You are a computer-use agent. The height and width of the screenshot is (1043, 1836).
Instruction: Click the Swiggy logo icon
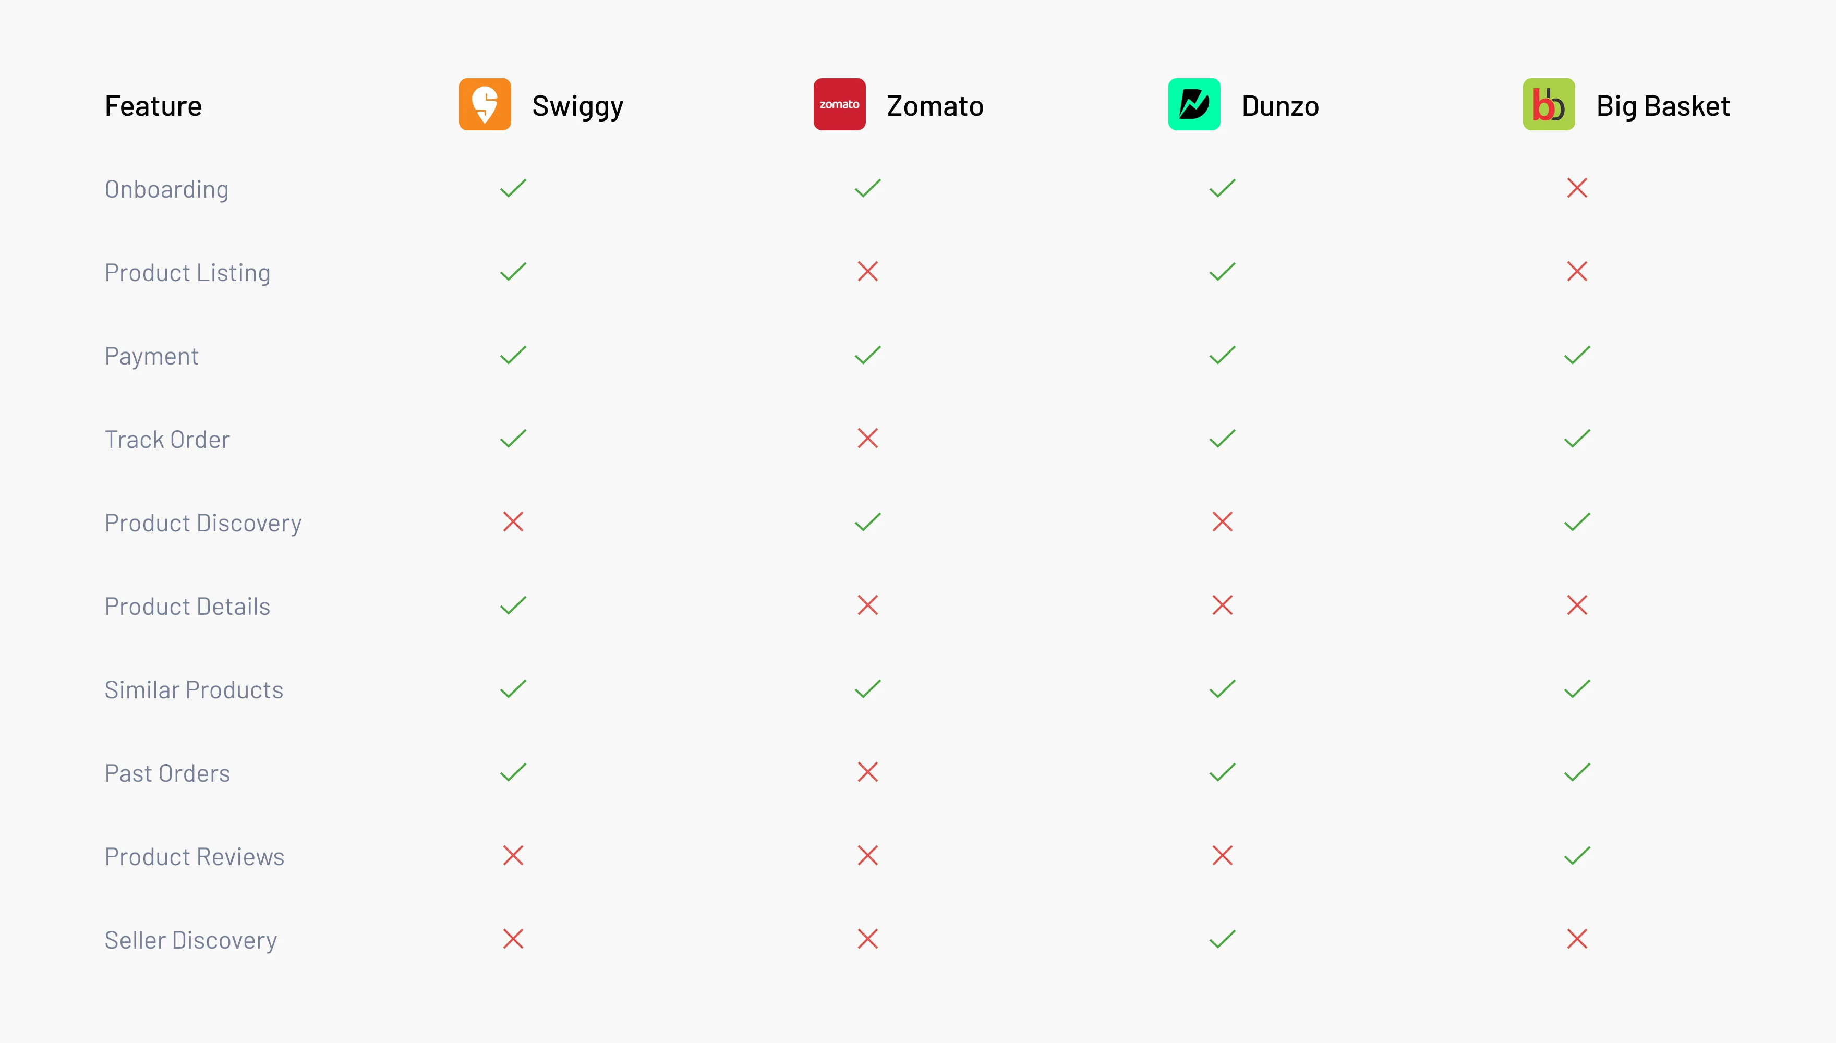click(x=485, y=105)
